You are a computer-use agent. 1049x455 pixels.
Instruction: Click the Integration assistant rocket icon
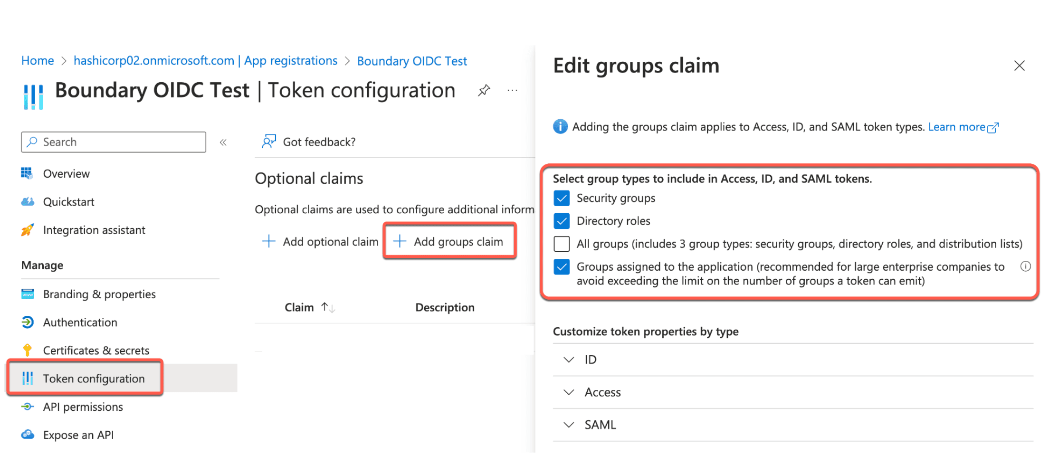pyautogui.click(x=28, y=230)
